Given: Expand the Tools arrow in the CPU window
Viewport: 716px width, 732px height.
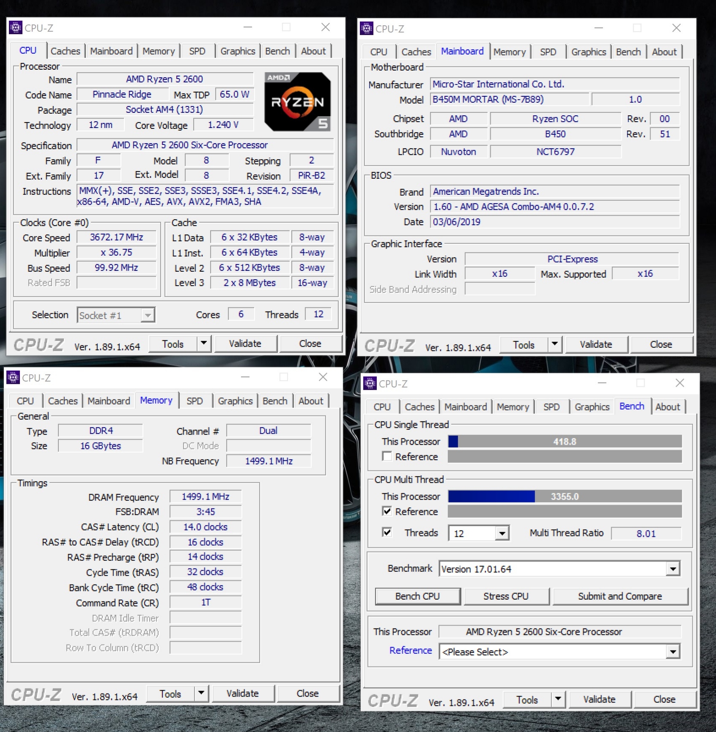Looking at the screenshot, I should 204,343.
